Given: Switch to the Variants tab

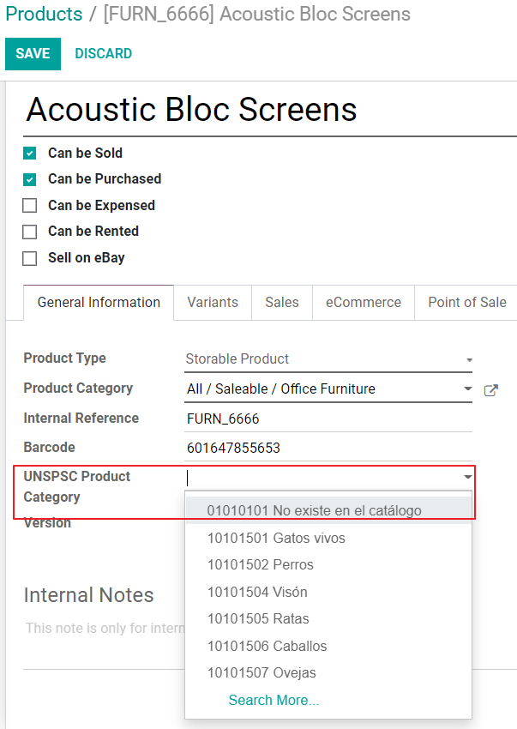Looking at the screenshot, I should coord(212,302).
